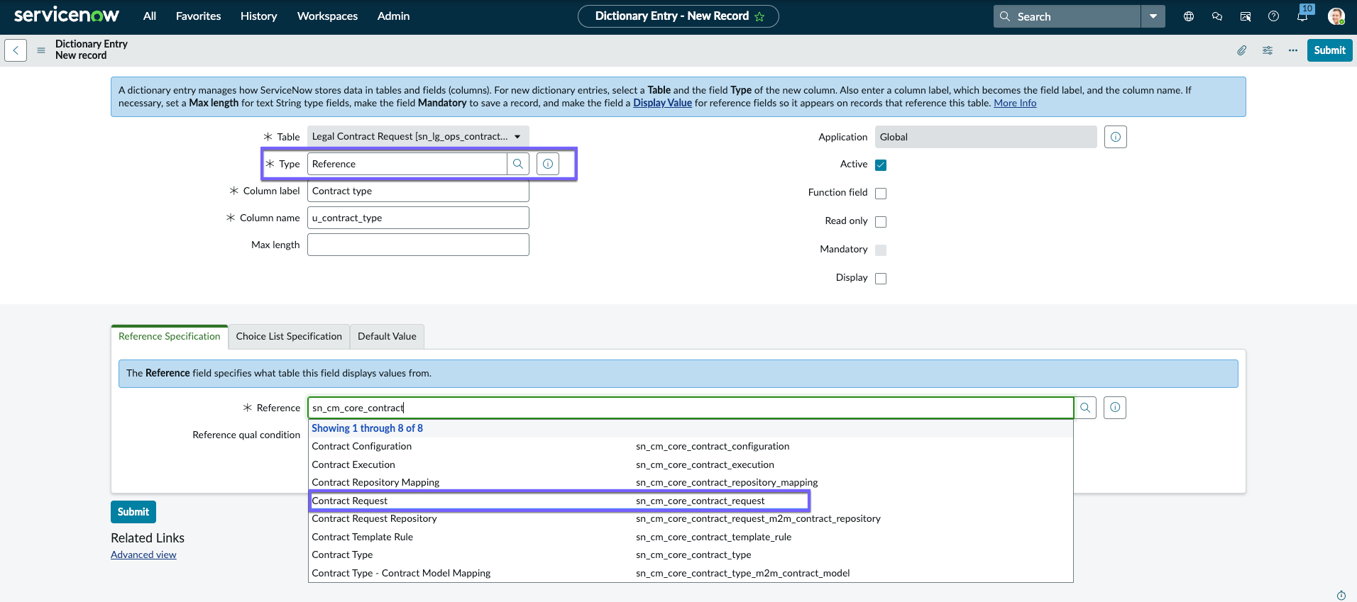Click the Application field info icon
Viewport: 1357px width, 602px height.
pos(1116,137)
